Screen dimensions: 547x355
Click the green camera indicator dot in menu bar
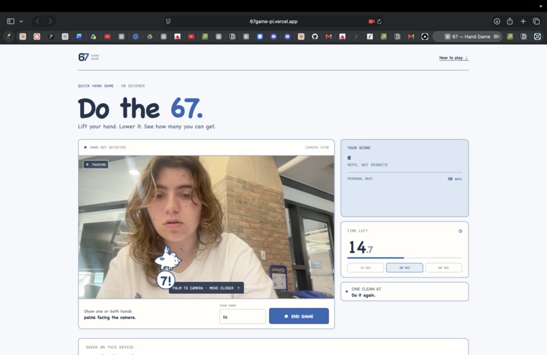click(x=541, y=6)
